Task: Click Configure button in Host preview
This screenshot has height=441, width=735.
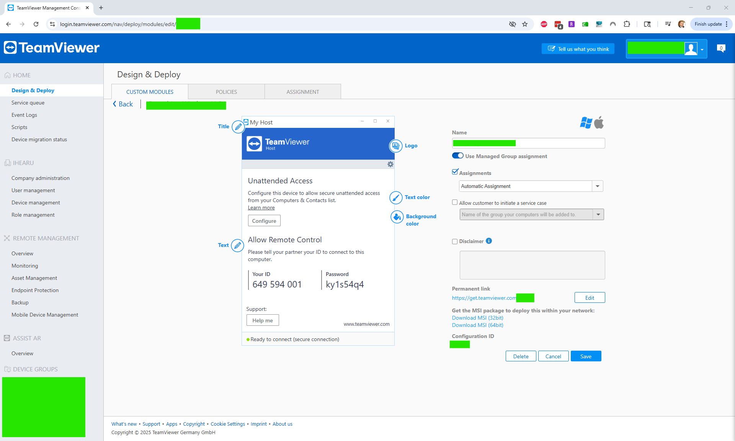Action: [264, 221]
